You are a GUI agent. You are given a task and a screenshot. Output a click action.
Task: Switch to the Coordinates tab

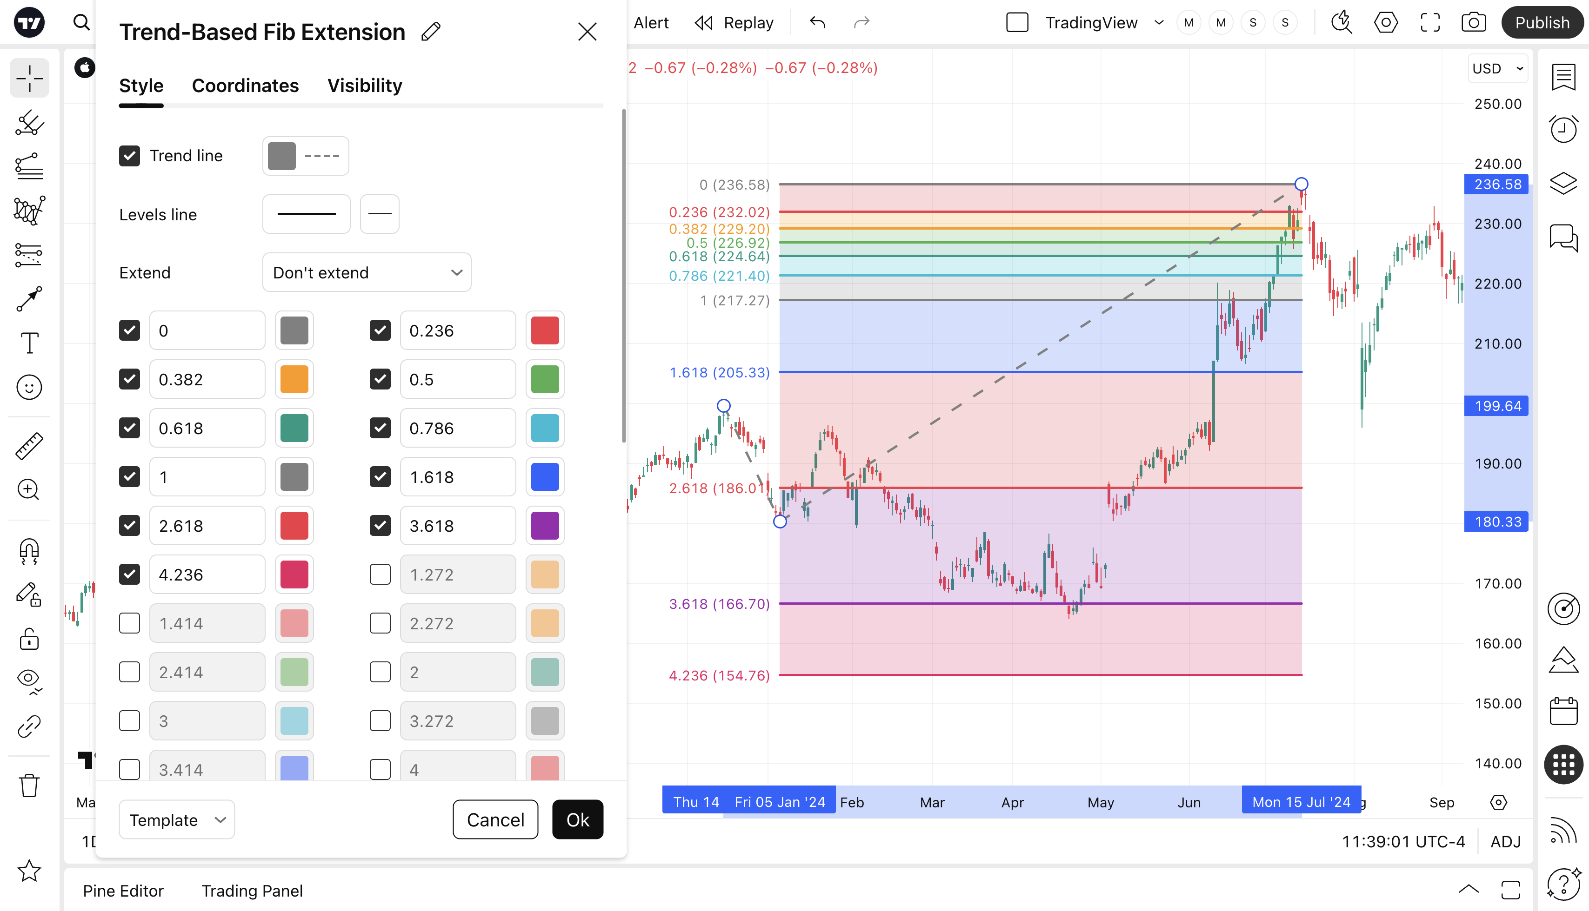pyautogui.click(x=245, y=86)
